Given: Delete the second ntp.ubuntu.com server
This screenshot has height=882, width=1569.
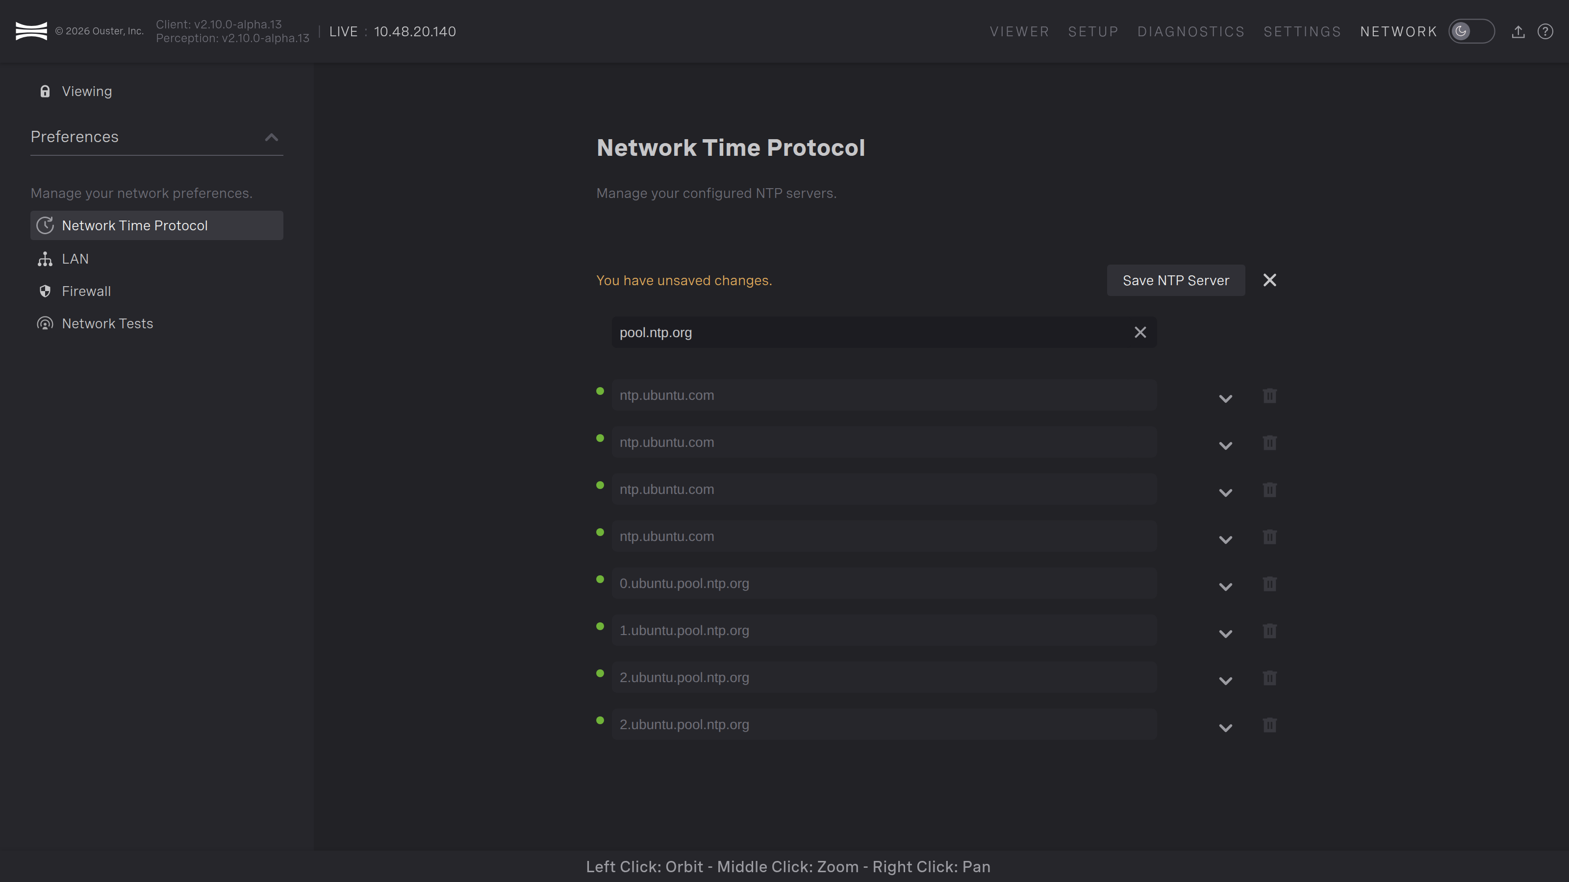Looking at the screenshot, I should (1269, 442).
